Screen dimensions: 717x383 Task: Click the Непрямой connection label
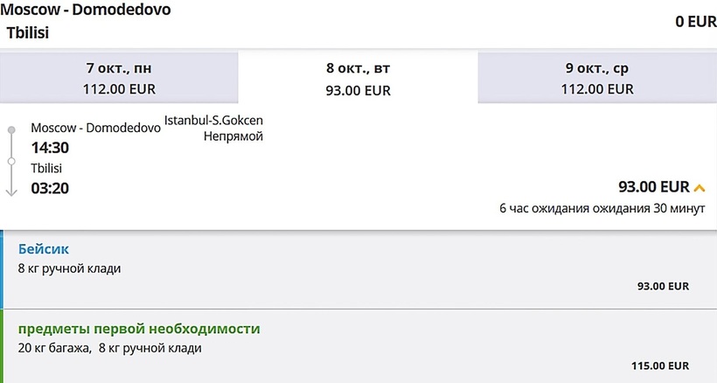coord(233,136)
